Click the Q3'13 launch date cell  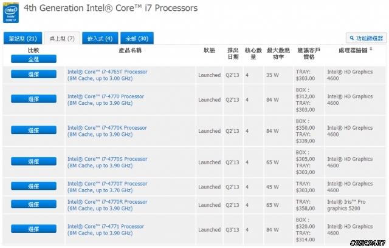coord(232,230)
